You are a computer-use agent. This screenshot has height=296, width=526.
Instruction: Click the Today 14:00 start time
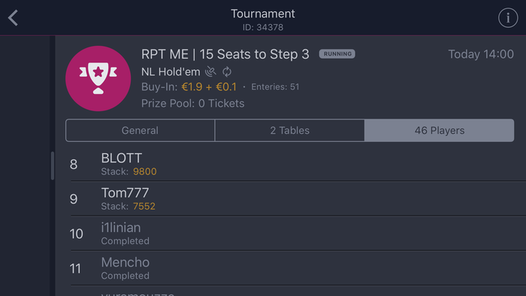pyautogui.click(x=481, y=54)
